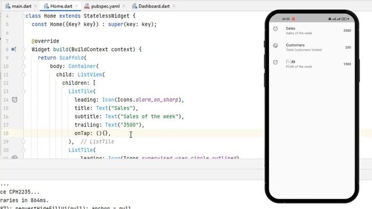Screen dimensions: 372x209
Task: Click the 1500 trailing value on phone
Action: coord(347,64)
